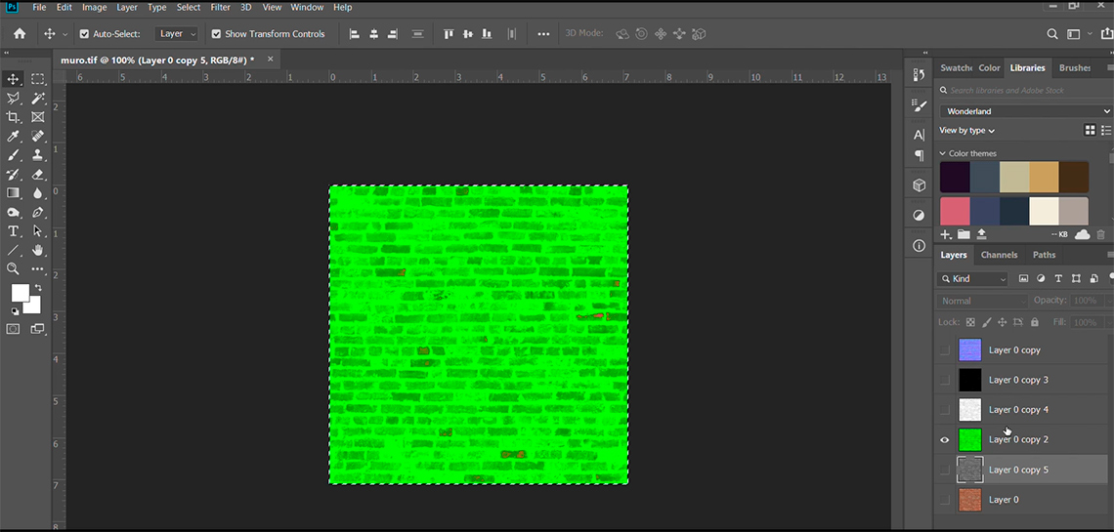Activate the Zoom tool
The height and width of the screenshot is (532, 1114).
[14, 268]
